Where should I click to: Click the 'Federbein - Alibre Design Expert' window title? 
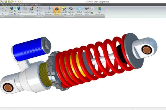(97, 2)
